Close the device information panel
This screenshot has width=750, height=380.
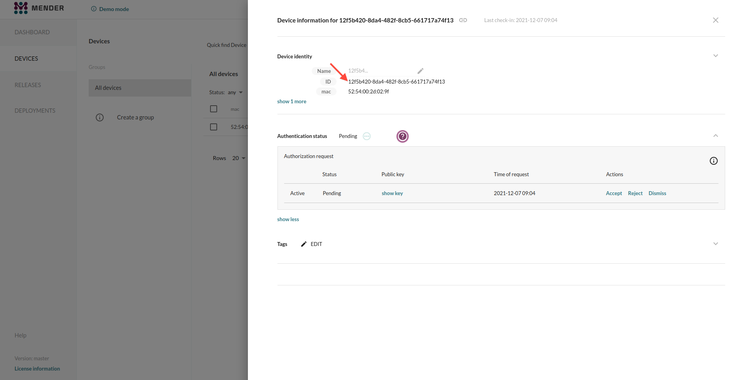coord(715,20)
